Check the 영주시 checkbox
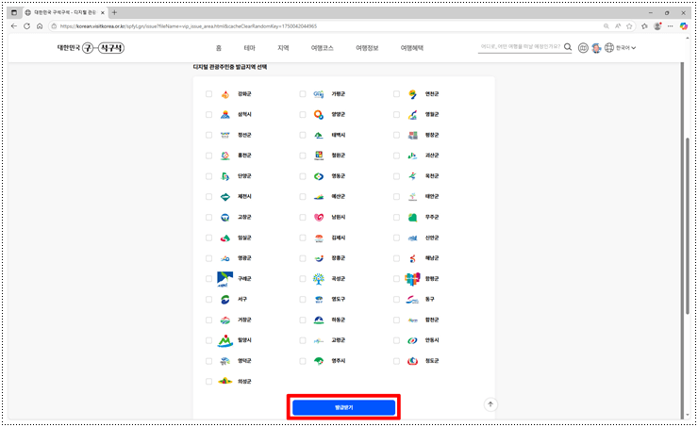 (x=303, y=361)
